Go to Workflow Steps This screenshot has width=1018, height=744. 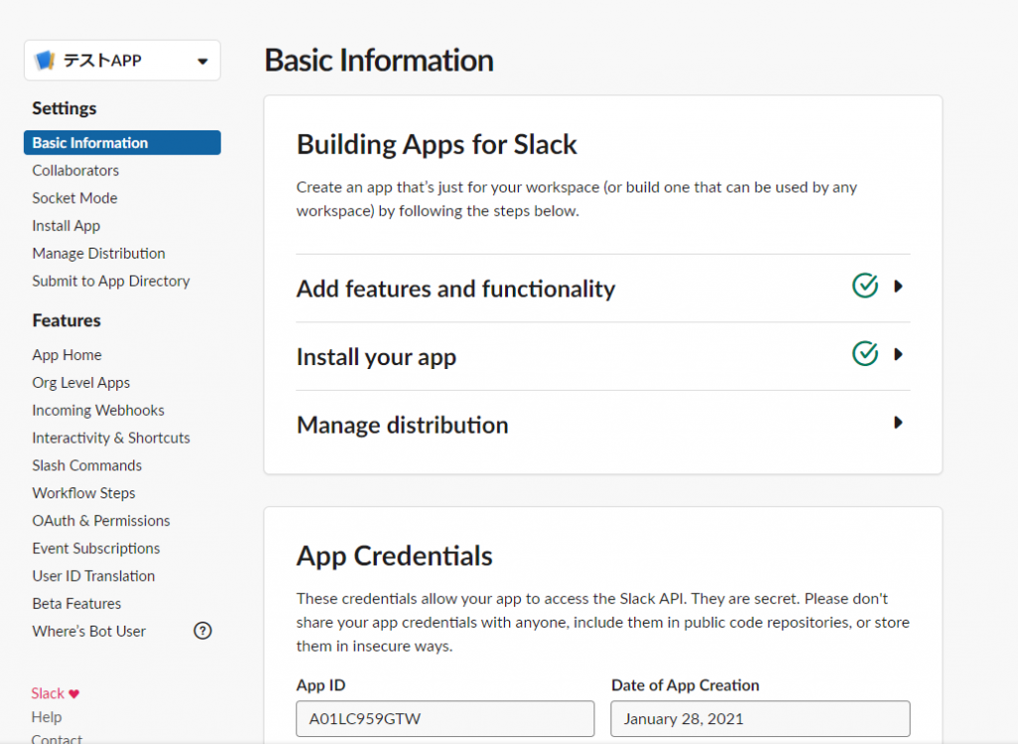(84, 493)
